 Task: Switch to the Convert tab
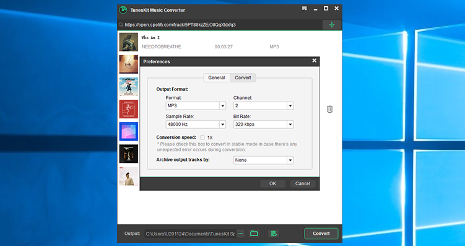point(243,77)
